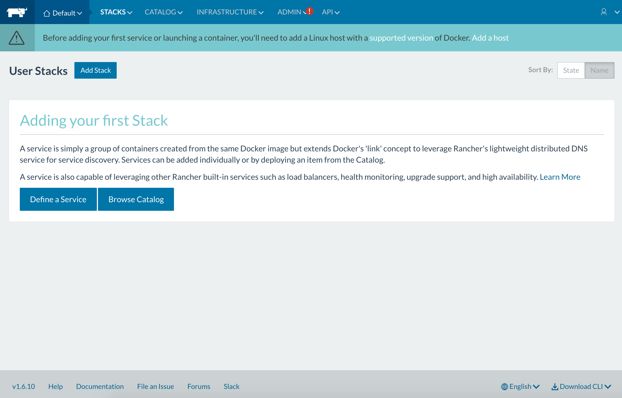Viewport: 622px width, 398px height.
Task: Click the home icon beside Default
Action: pos(47,13)
